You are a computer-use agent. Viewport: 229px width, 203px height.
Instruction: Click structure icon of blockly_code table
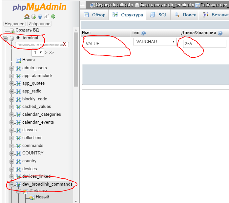tap(18, 99)
